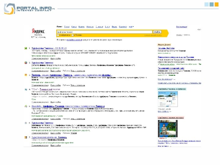
Task: Open the 'расширенный поиск' link
Action: tap(153, 35)
